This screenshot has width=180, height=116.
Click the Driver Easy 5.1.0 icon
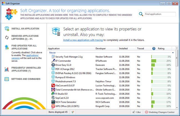pyautogui.click(x=53, y=65)
